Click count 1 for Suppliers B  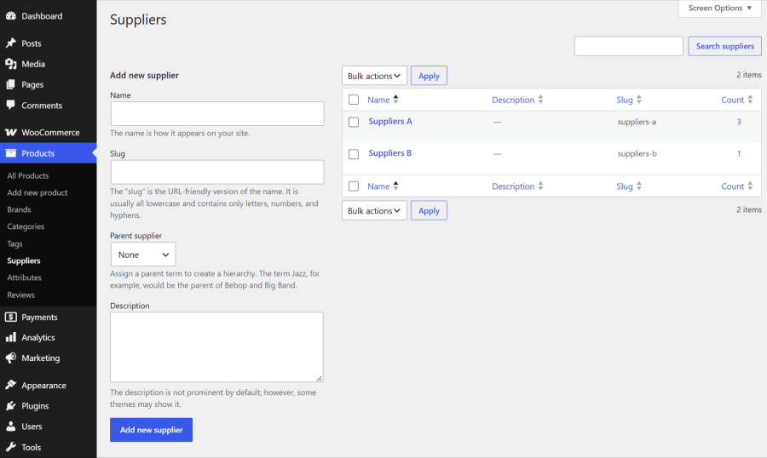739,153
